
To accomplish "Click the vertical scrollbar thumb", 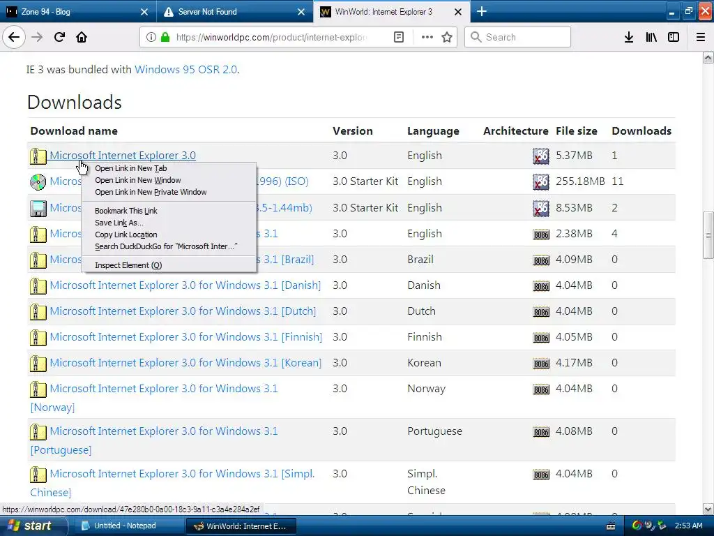I will 708,235.
